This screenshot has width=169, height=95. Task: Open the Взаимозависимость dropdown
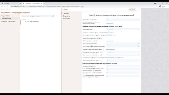[123, 29]
